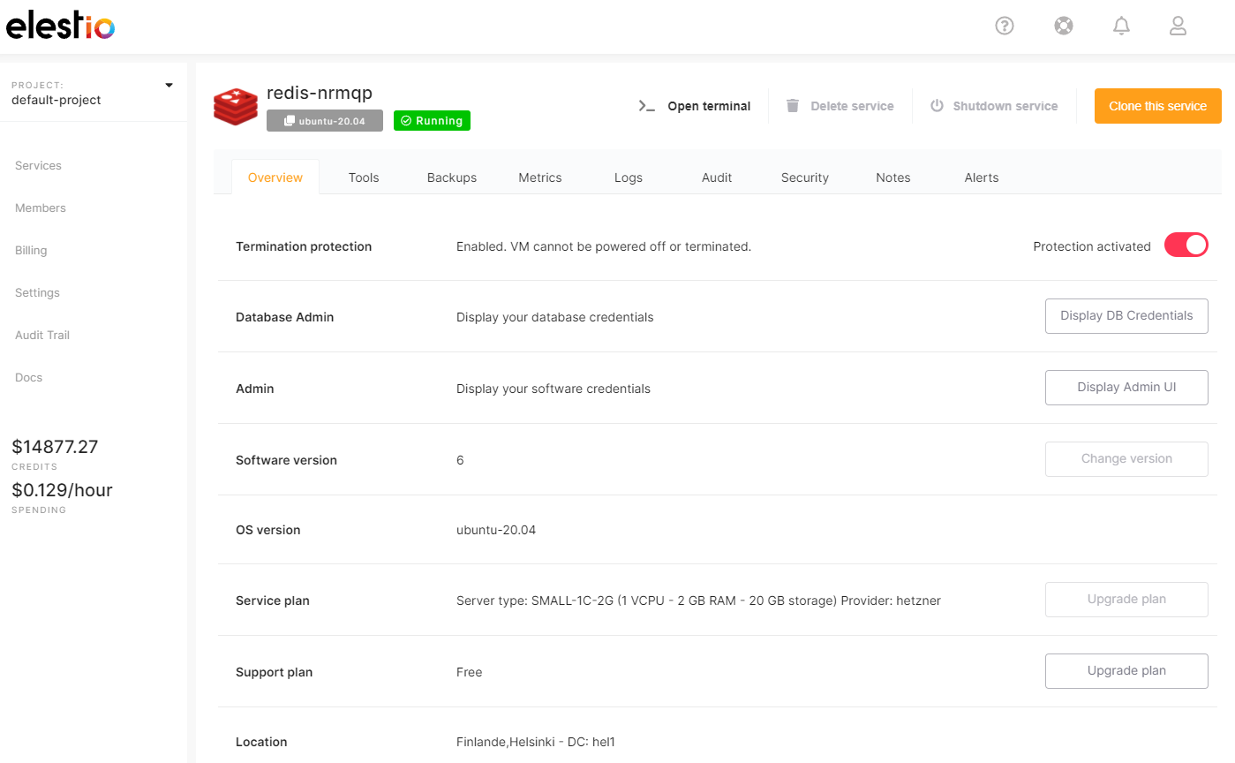Click the trash icon for Delete service
This screenshot has width=1235, height=763.
793,106
